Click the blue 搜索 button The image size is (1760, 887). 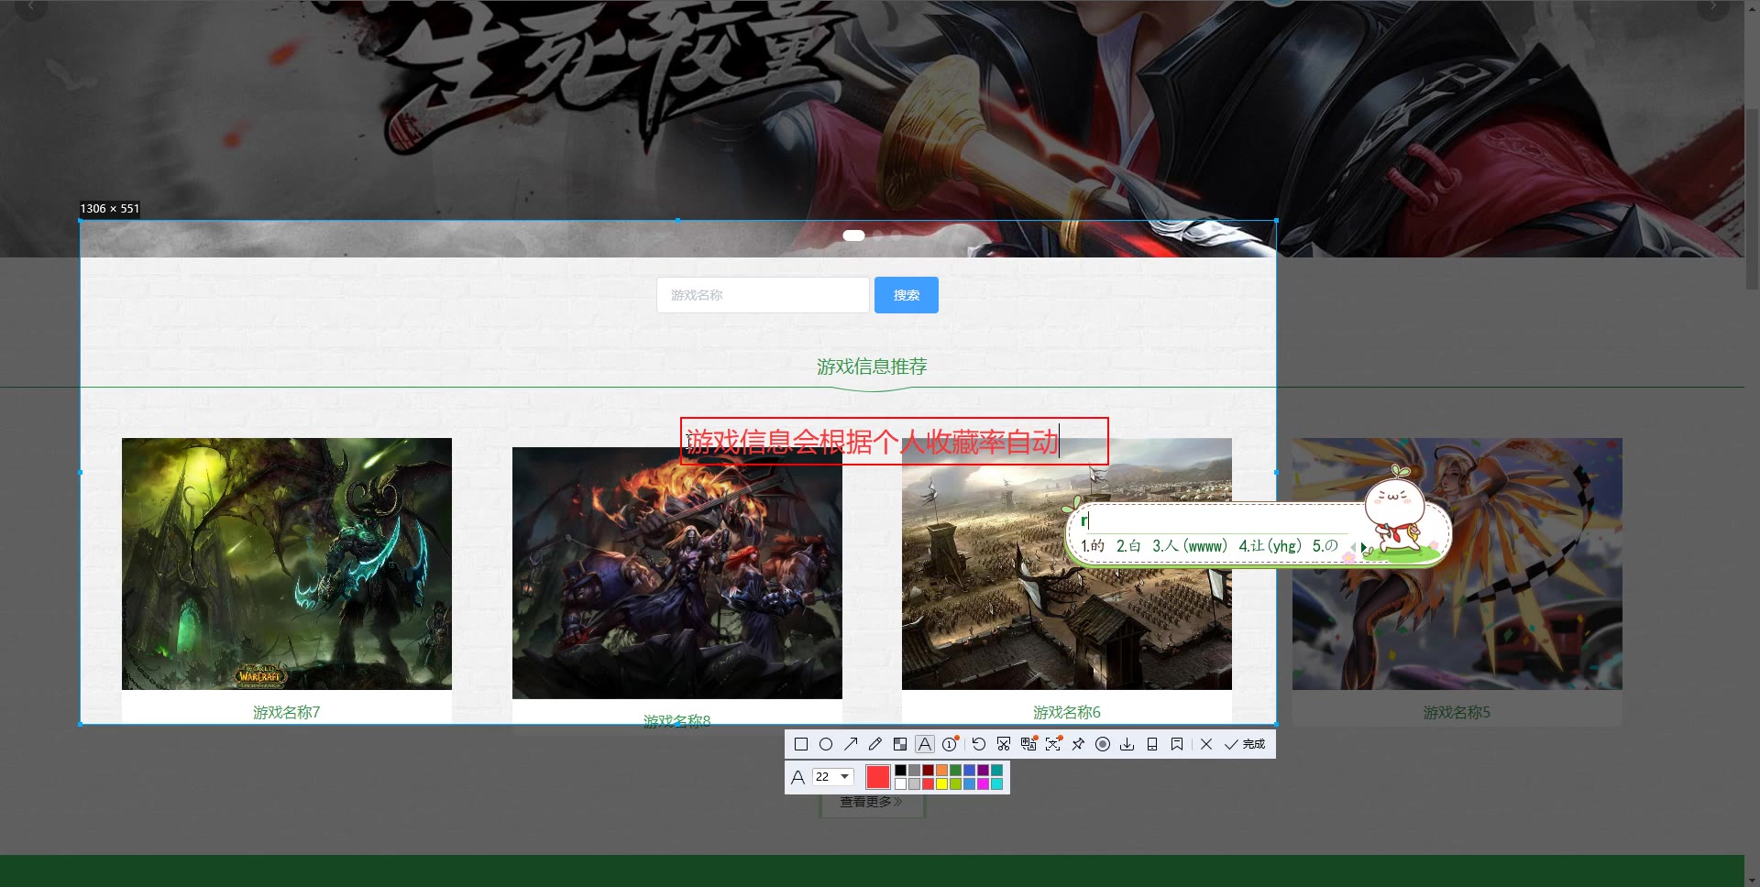click(x=907, y=295)
